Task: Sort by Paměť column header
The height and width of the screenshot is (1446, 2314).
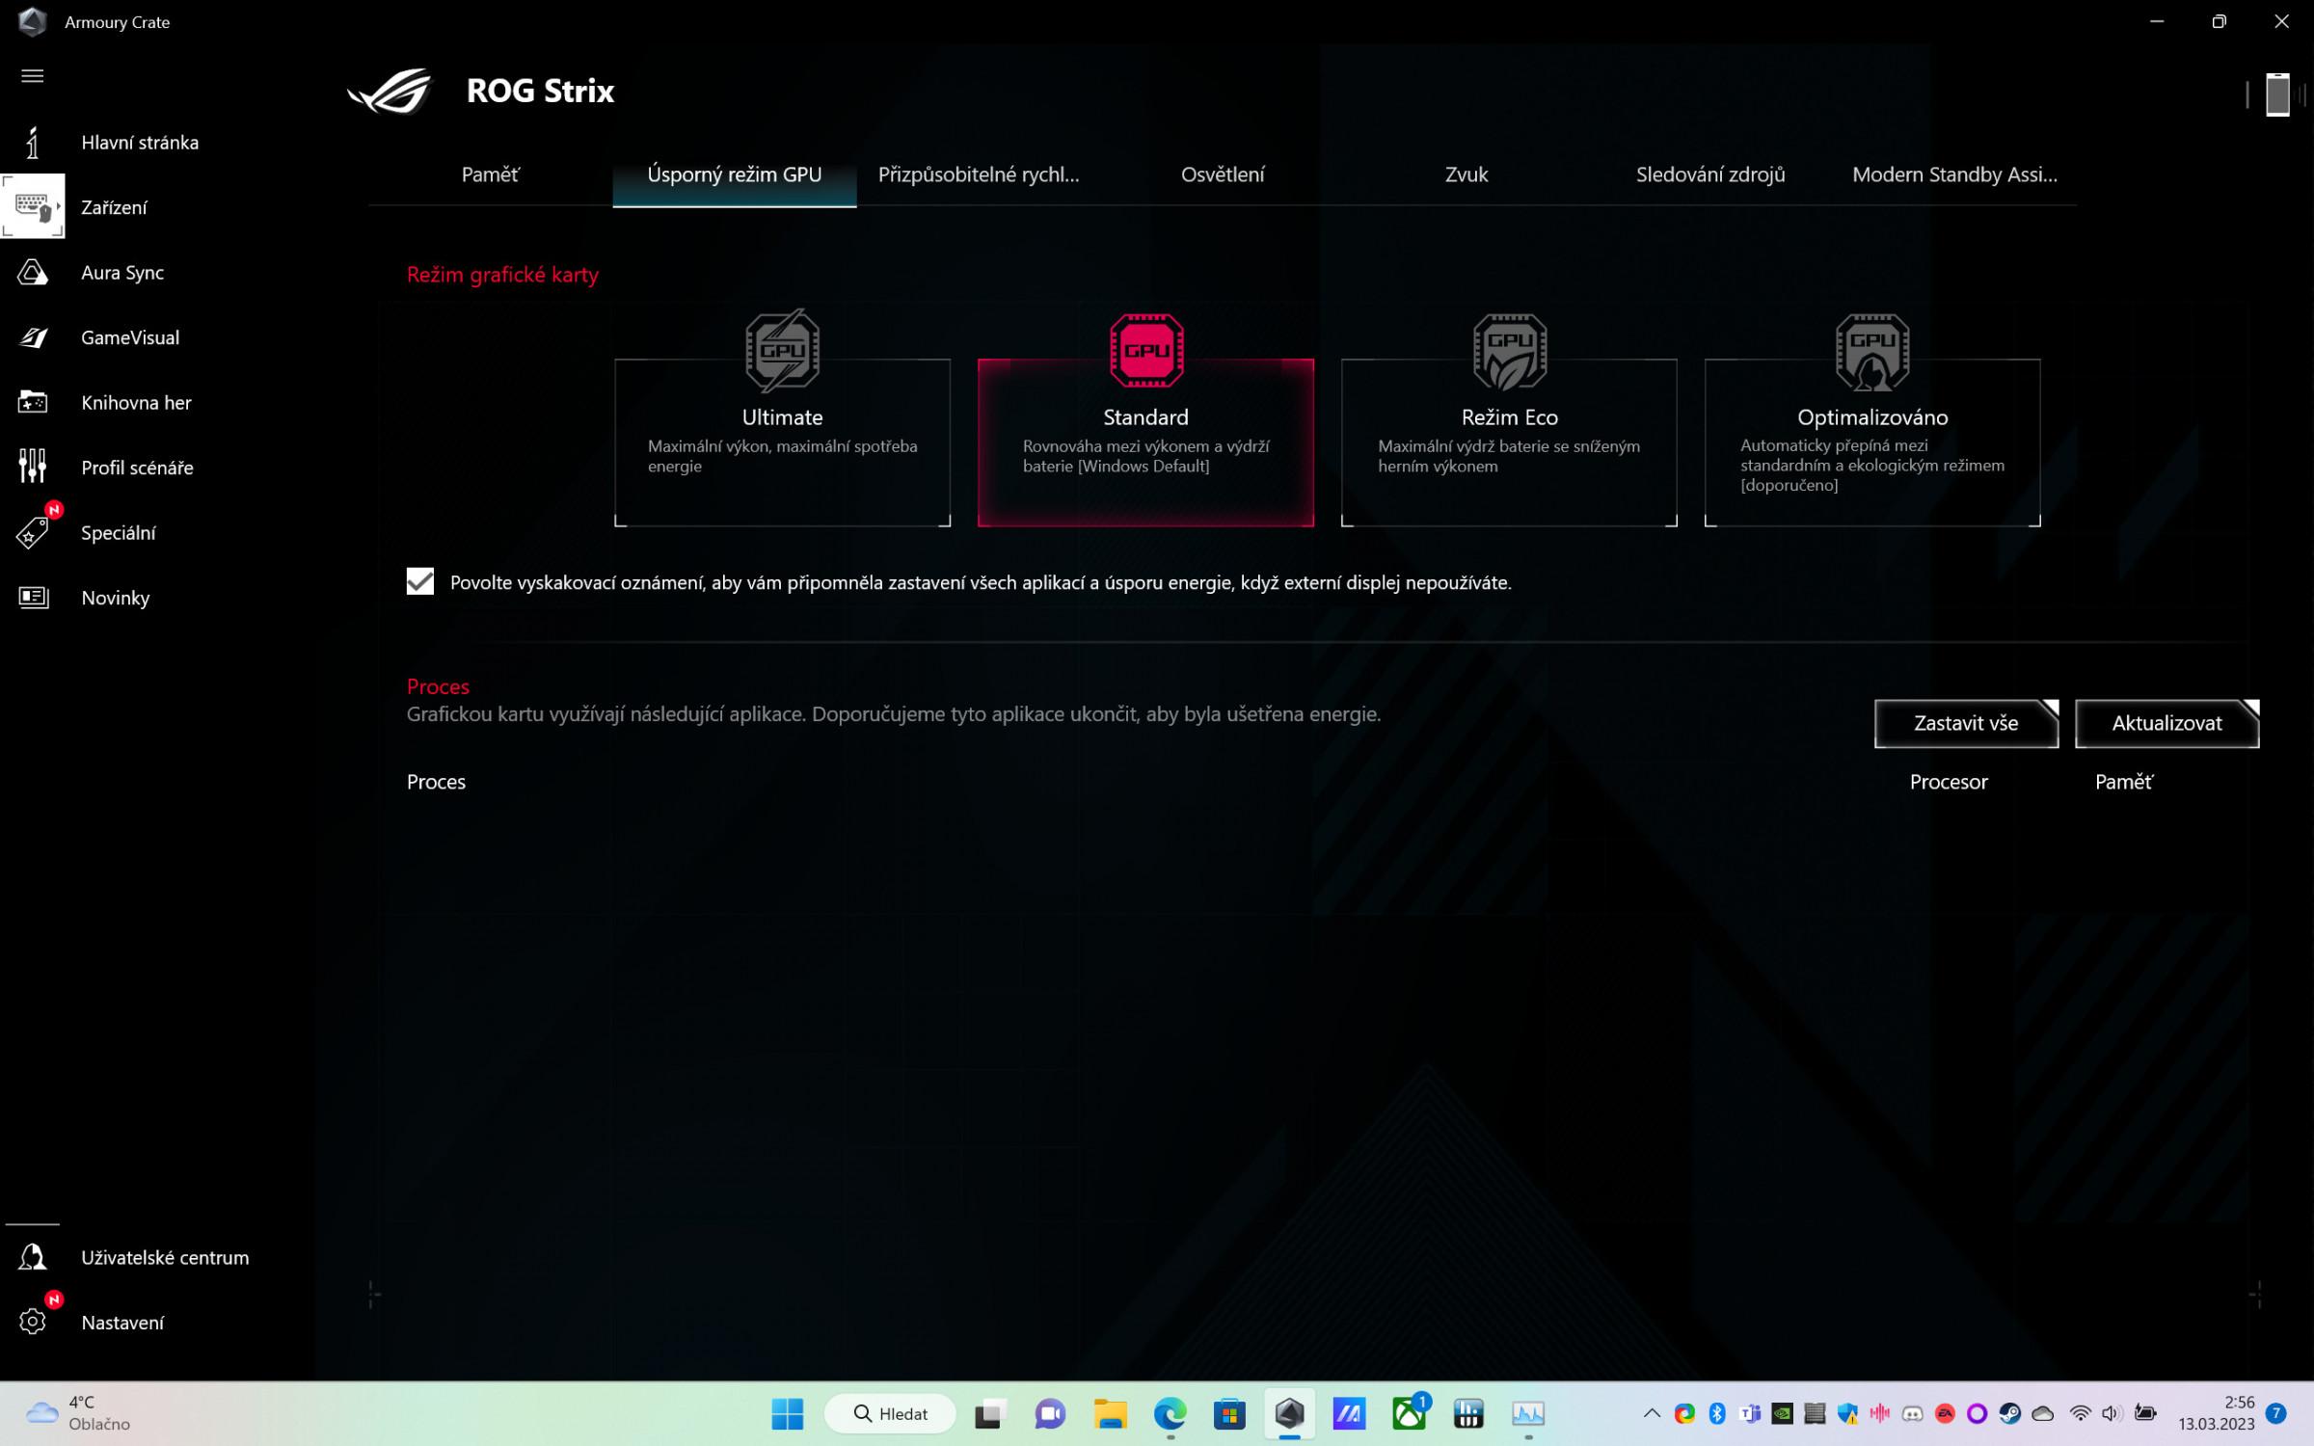Action: point(2123,782)
